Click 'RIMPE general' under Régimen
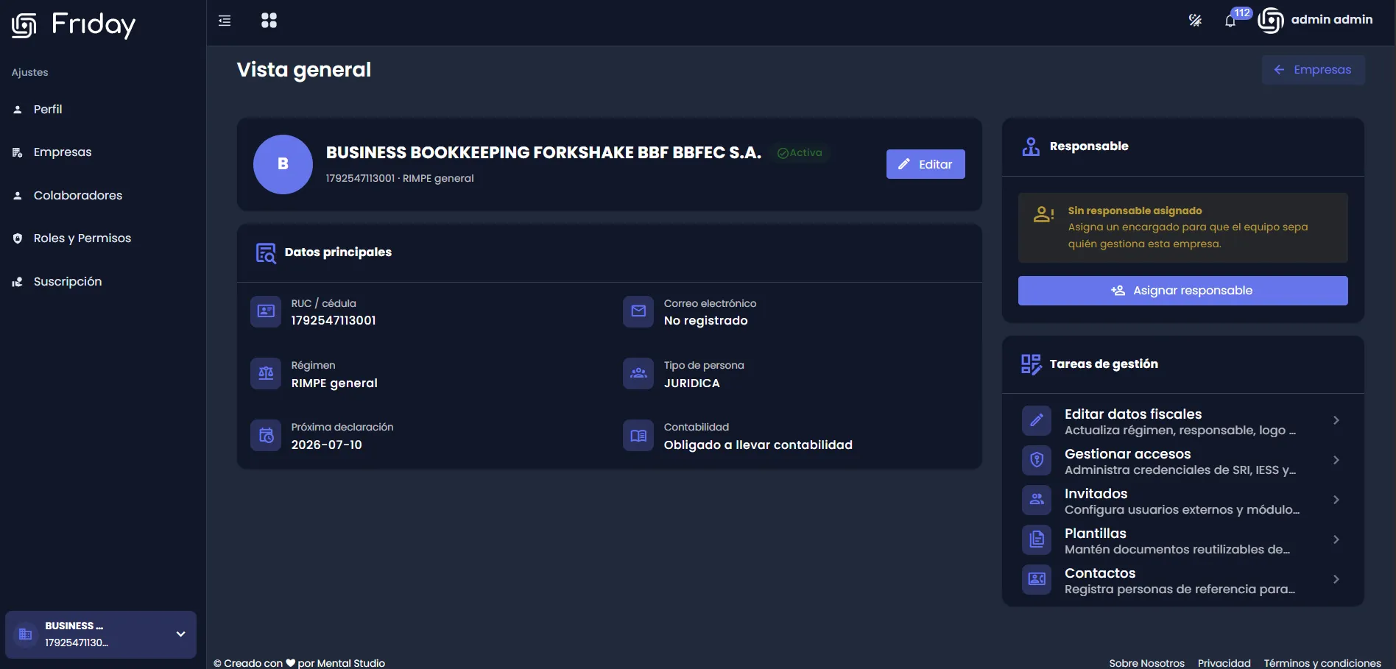Viewport: 1396px width, 669px height. click(x=334, y=383)
